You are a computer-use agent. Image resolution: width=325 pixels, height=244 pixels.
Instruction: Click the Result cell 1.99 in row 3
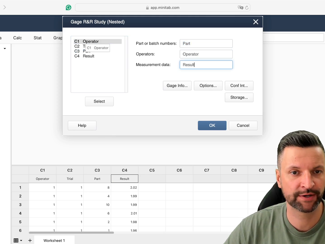(x=124, y=205)
